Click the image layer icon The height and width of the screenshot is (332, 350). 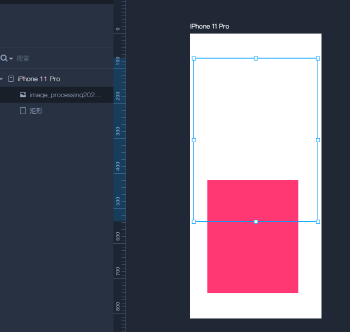tap(23, 95)
